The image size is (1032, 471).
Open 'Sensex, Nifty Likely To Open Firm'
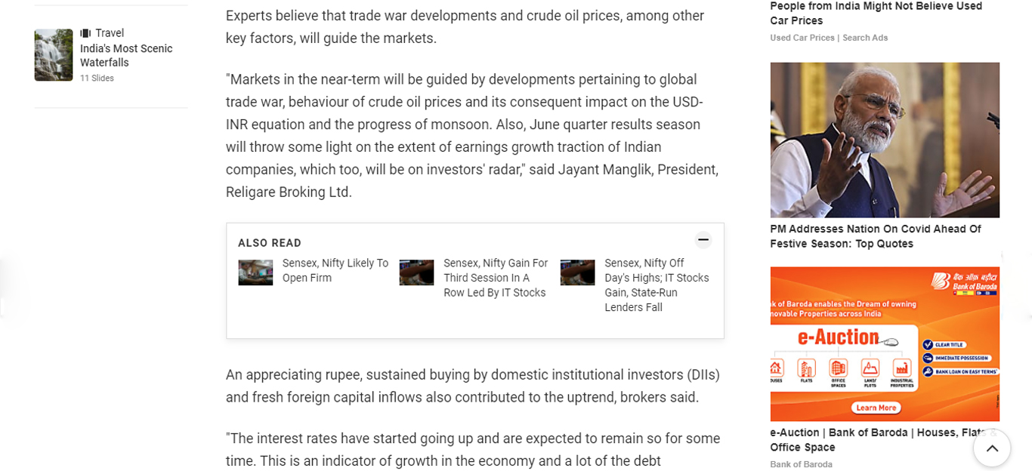click(335, 270)
